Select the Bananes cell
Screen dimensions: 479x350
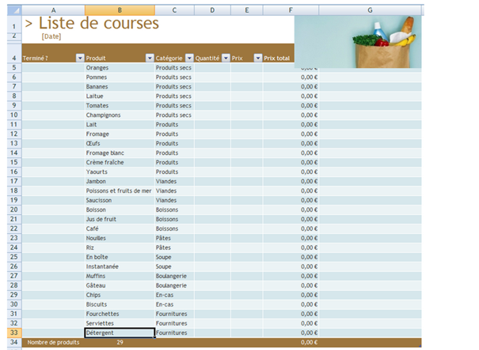pyautogui.click(x=120, y=86)
